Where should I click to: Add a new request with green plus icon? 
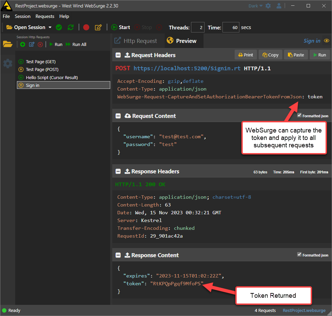(x=23, y=45)
